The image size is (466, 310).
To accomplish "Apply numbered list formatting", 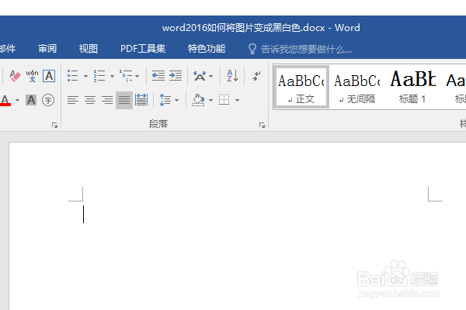I will click(99, 76).
